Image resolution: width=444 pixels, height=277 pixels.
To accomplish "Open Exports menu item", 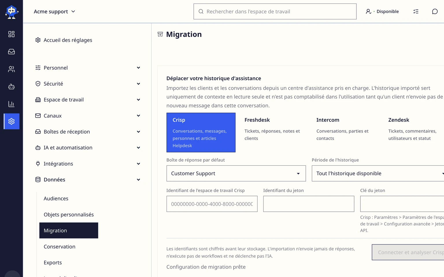I will point(53,263).
